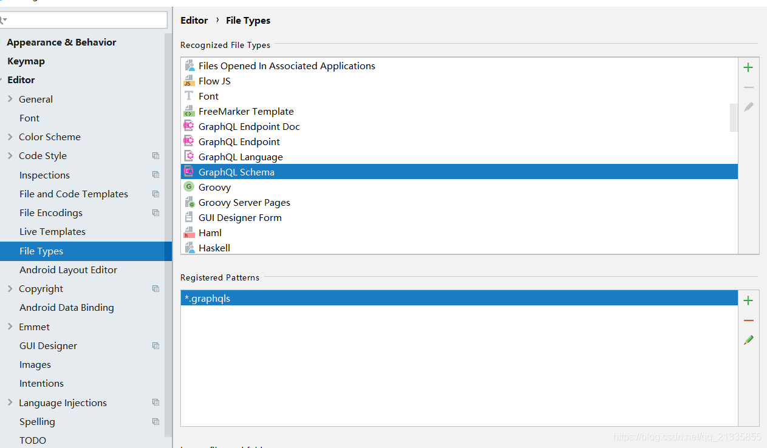This screenshot has width=767, height=448.
Task: Click project-level icon next to GUI Designer
Action: (x=155, y=346)
